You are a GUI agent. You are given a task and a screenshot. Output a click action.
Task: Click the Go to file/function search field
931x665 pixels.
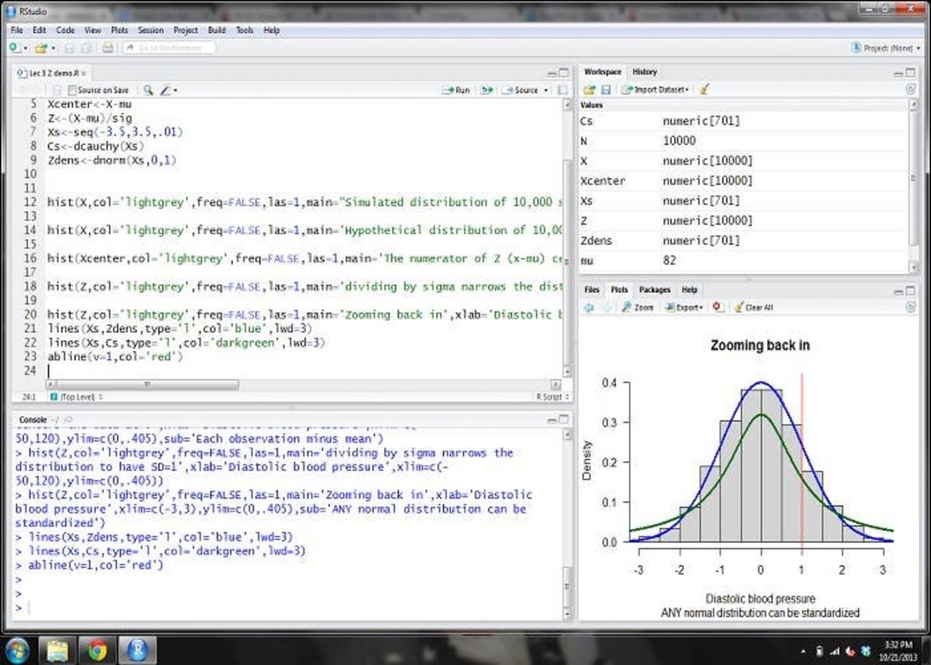pos(168,48)
